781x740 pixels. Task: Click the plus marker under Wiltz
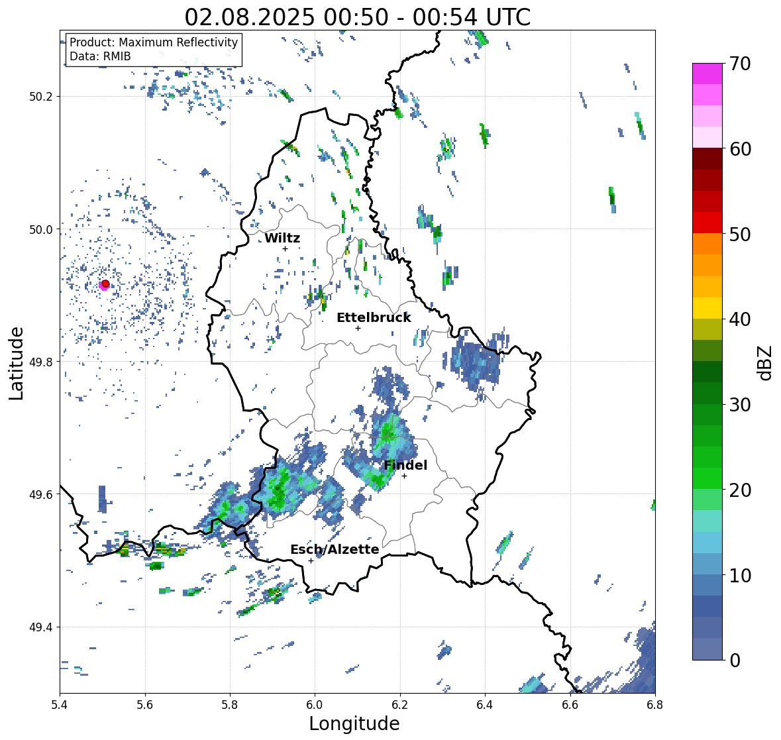285,248
